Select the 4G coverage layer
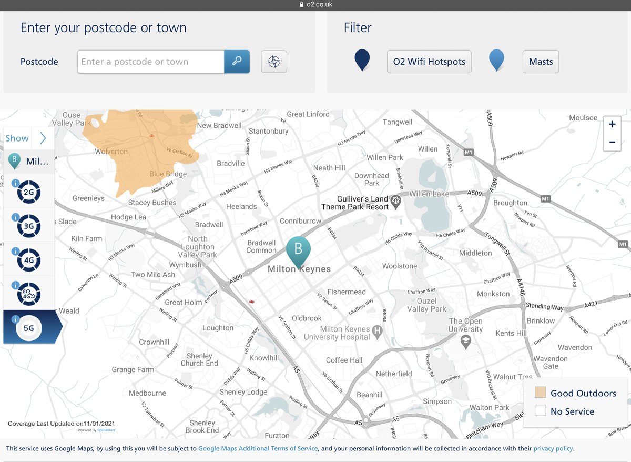 point(29,259)
